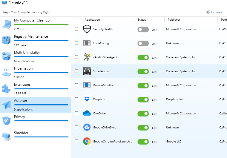The height and width of the screenshot is (158, 227).
Task: Select the OneDrive row checkbox
Action: point(76,113)
